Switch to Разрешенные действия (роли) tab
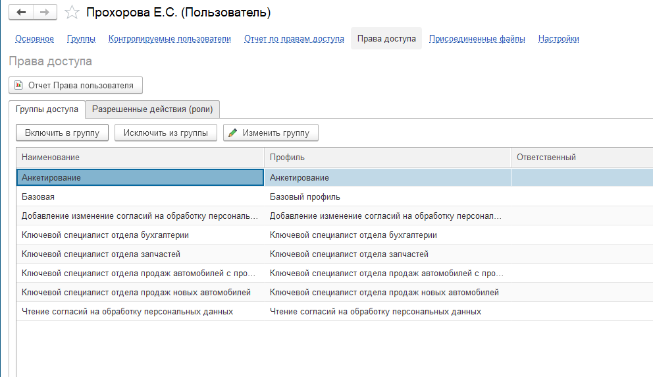The image size is (653, 377). tap(153, 109)
